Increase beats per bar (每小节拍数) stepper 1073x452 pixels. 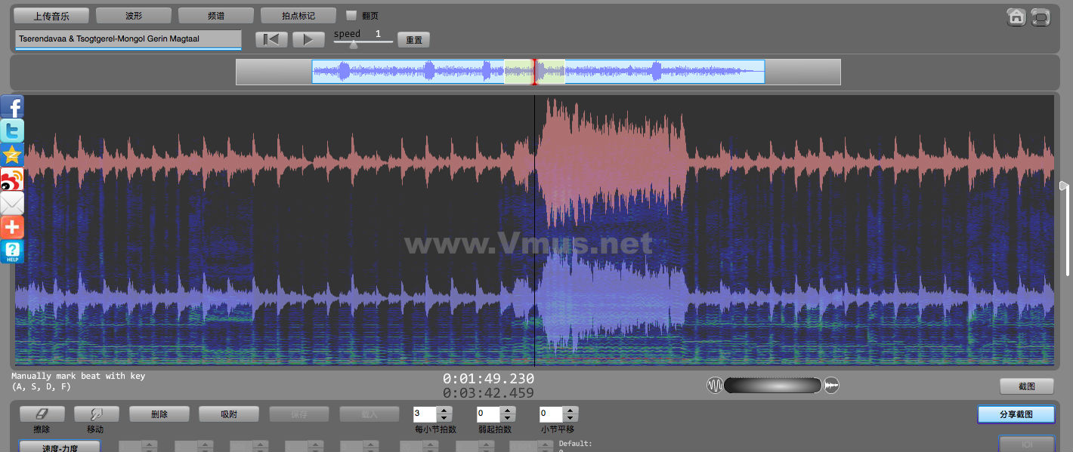[444, 410]
